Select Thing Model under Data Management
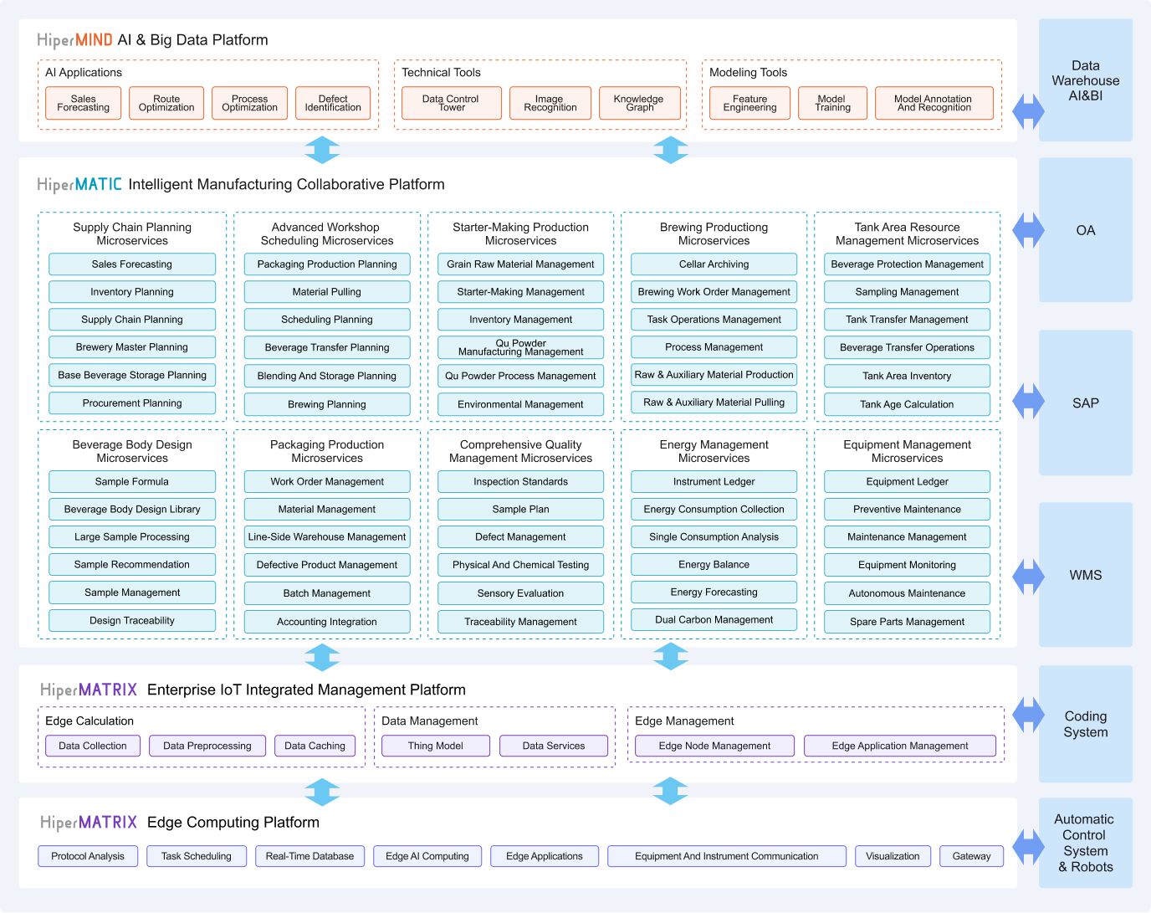 [x=436, y=746]
